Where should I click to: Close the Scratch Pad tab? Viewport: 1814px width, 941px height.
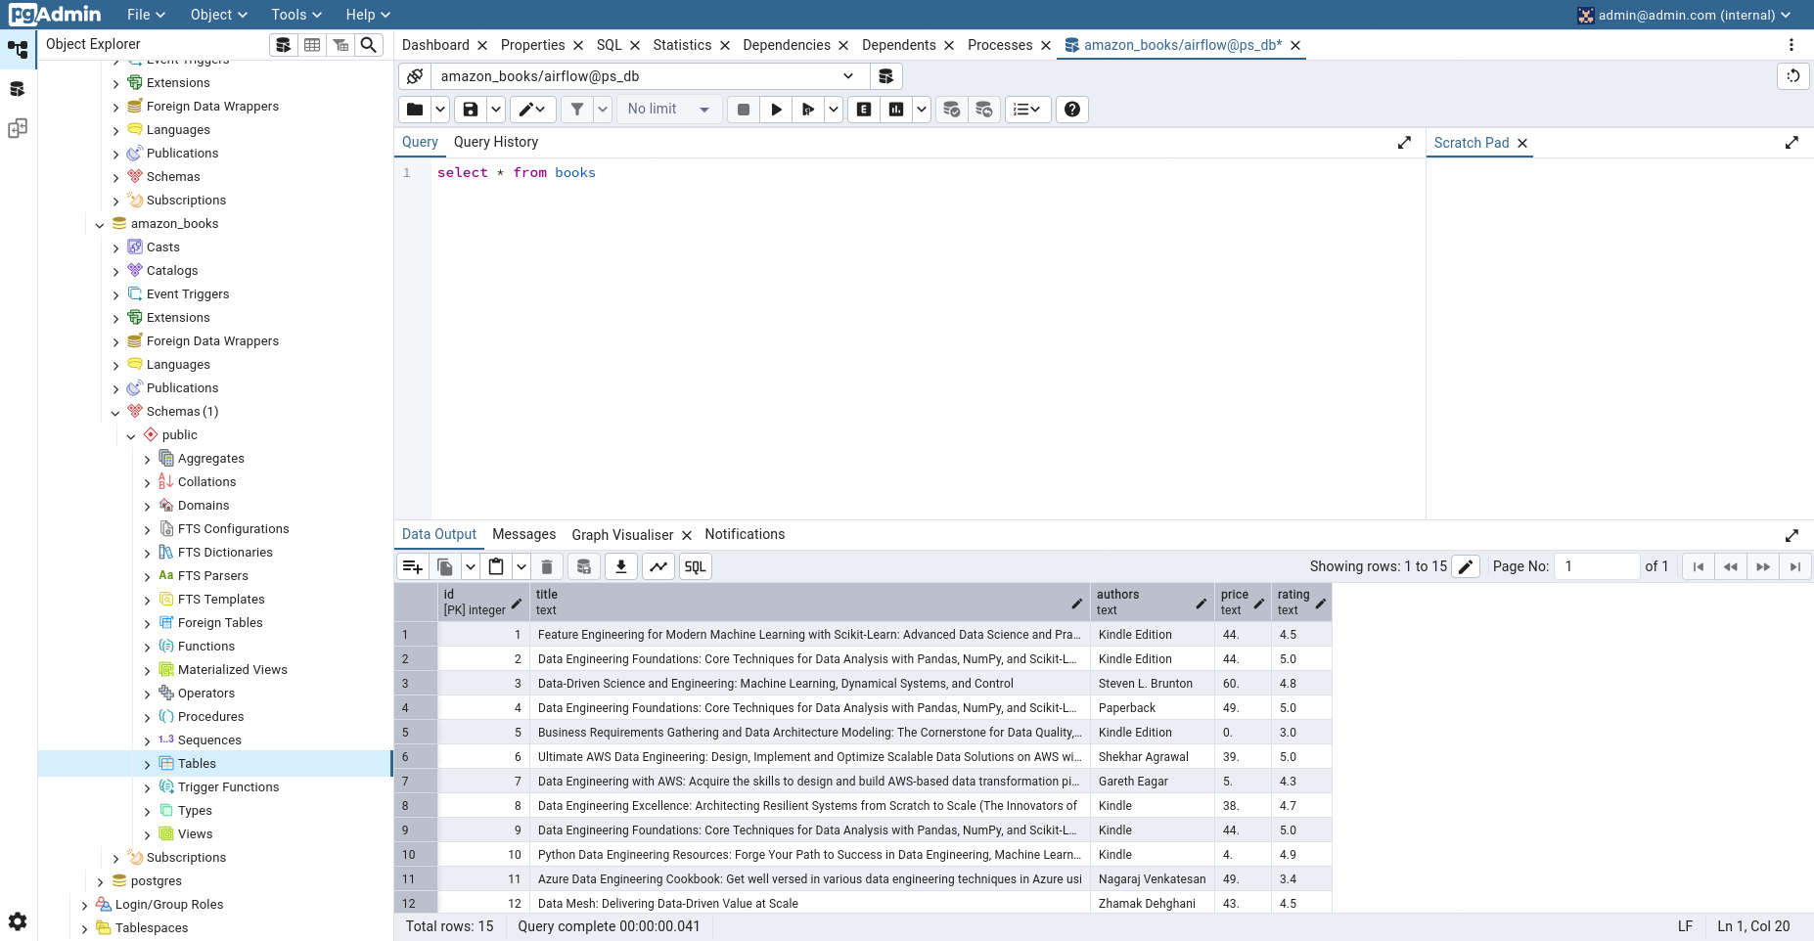(x=1522, y=143)
